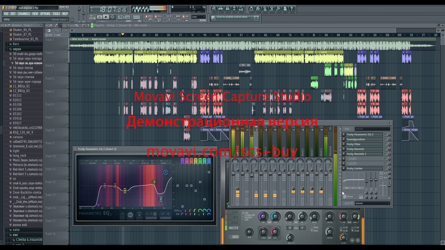This screenshot has width=445, height=250.
Task: Click EQ band 5 node in Parametric EQ
Action: [x=154, y=182]
